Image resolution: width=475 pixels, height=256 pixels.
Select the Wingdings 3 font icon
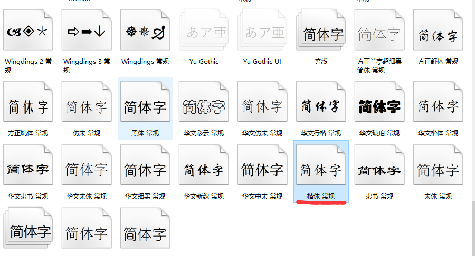(87, 29)
